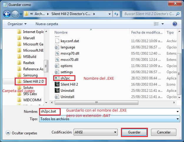Image resolution: width=184 pixels, height=142 pixels.
Task: Open the help question mark icon
Action: 175,24
